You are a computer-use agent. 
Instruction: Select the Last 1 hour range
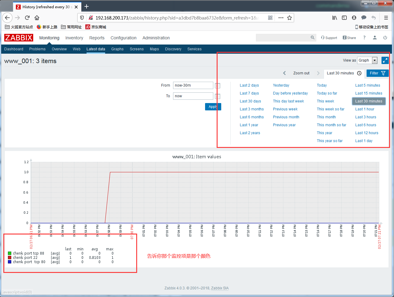tap(365, 109)
